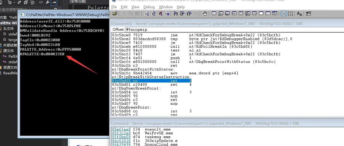Screen dimensions: 344x146
Task: Open the Locals window toolbar icon
Action: click(227, 13)
